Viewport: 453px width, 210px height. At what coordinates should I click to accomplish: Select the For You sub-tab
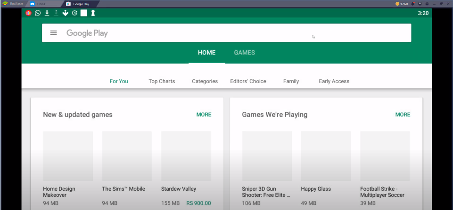coord(119,81)
